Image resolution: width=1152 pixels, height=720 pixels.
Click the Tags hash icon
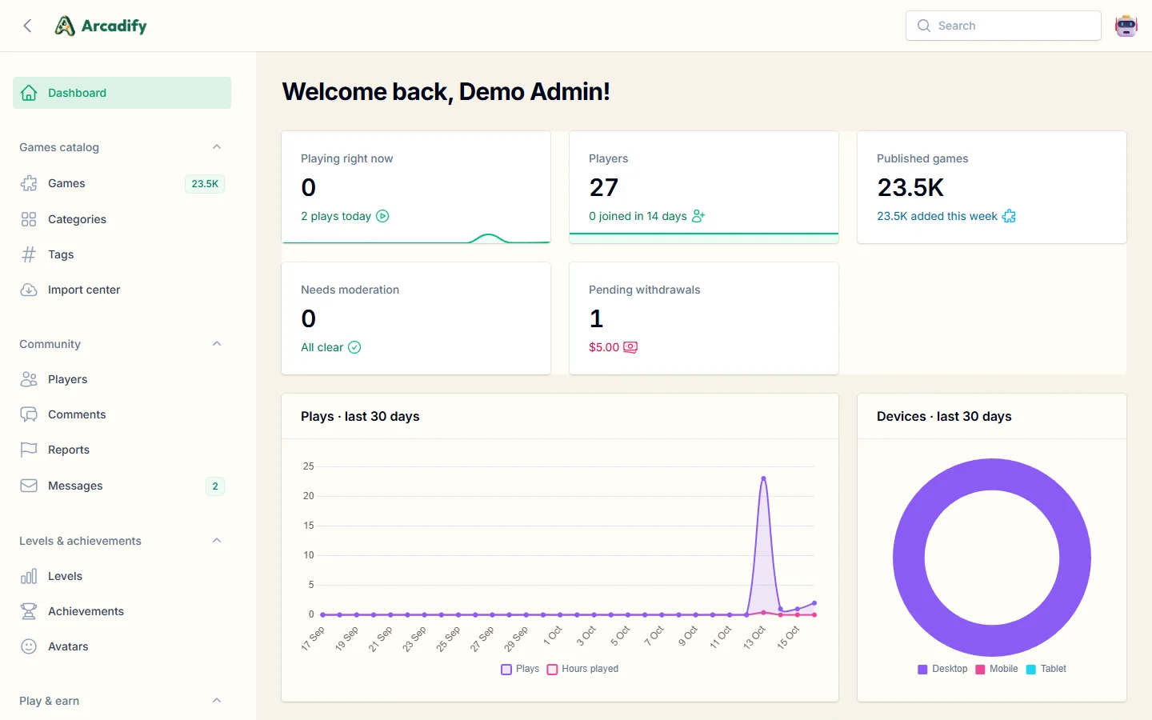pos(29,254)
